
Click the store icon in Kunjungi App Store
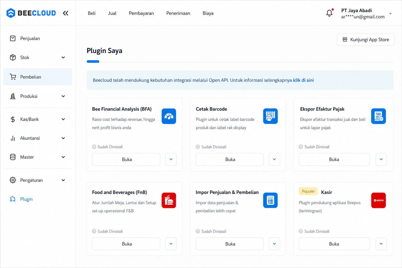coord(345,39)
